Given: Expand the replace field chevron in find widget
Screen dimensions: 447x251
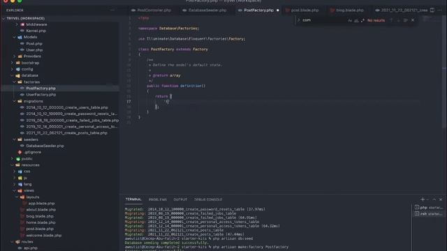Looking at the screenshot, I should (x=298, y=20).
